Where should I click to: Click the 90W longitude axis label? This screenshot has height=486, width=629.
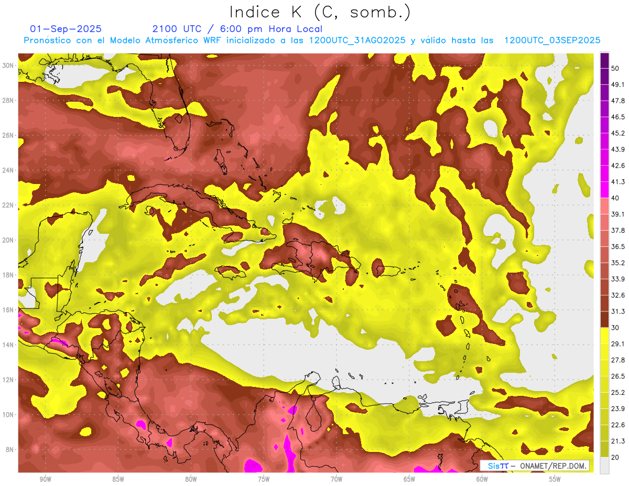click(x=45, y=479)
